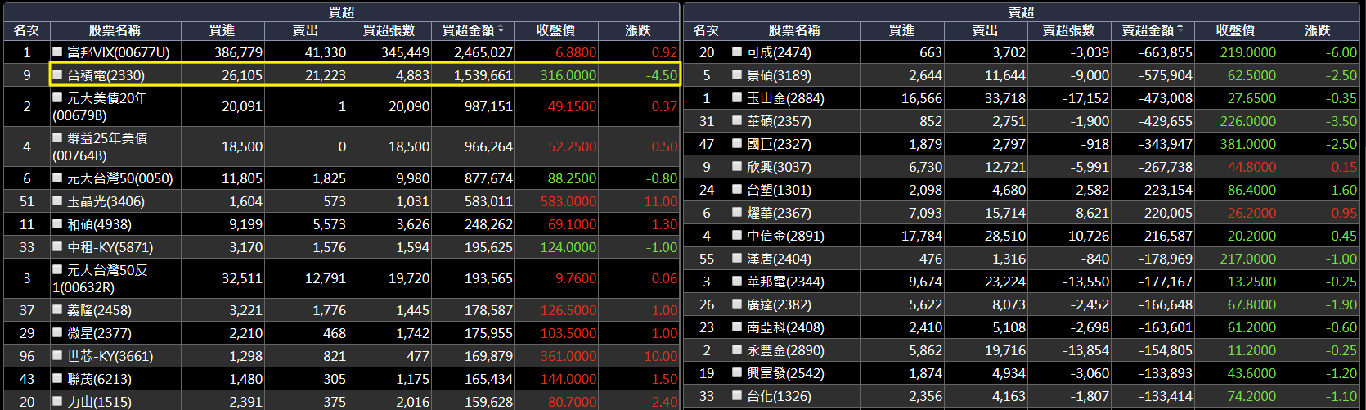The height and width of the screenshot is (410, 1366).
Task: Check the 欣興(3037) row box
Action: click(x=737, y=166)
